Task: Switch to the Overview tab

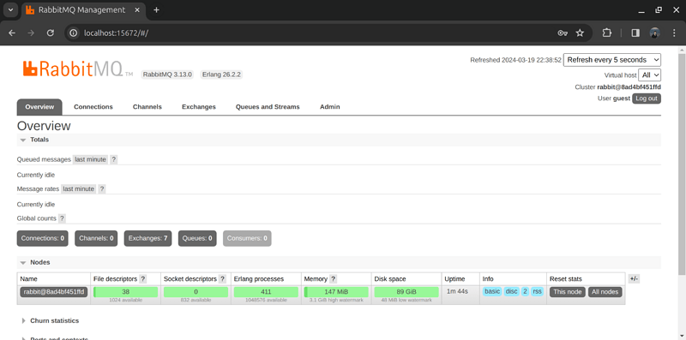Action: pos(39,107)
